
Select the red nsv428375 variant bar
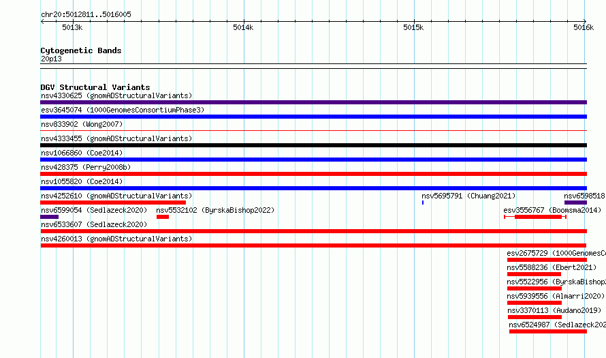coord(313,174)
